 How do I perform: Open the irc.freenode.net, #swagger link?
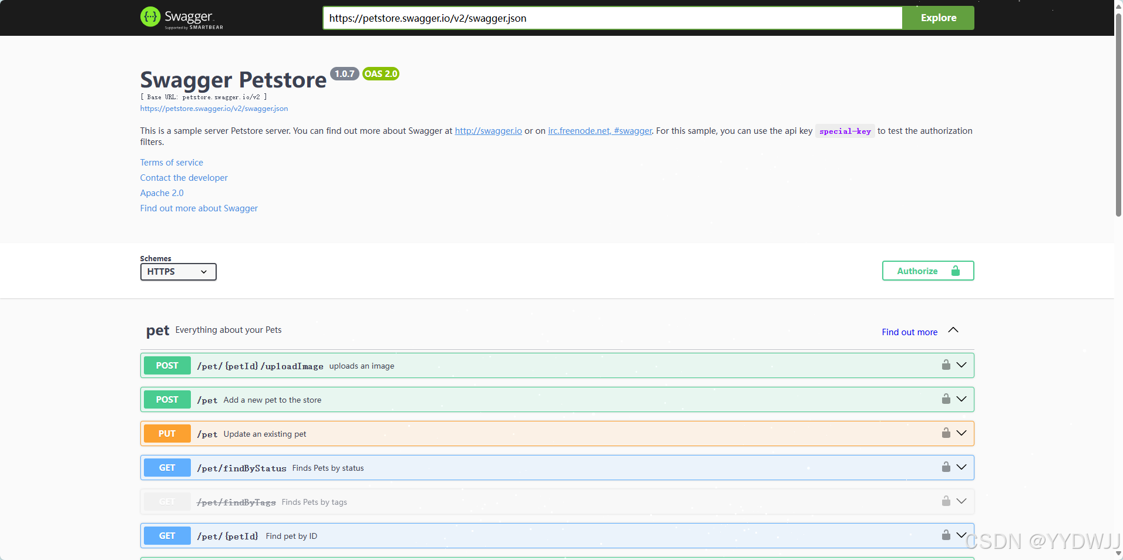click(x=600, y=131)
